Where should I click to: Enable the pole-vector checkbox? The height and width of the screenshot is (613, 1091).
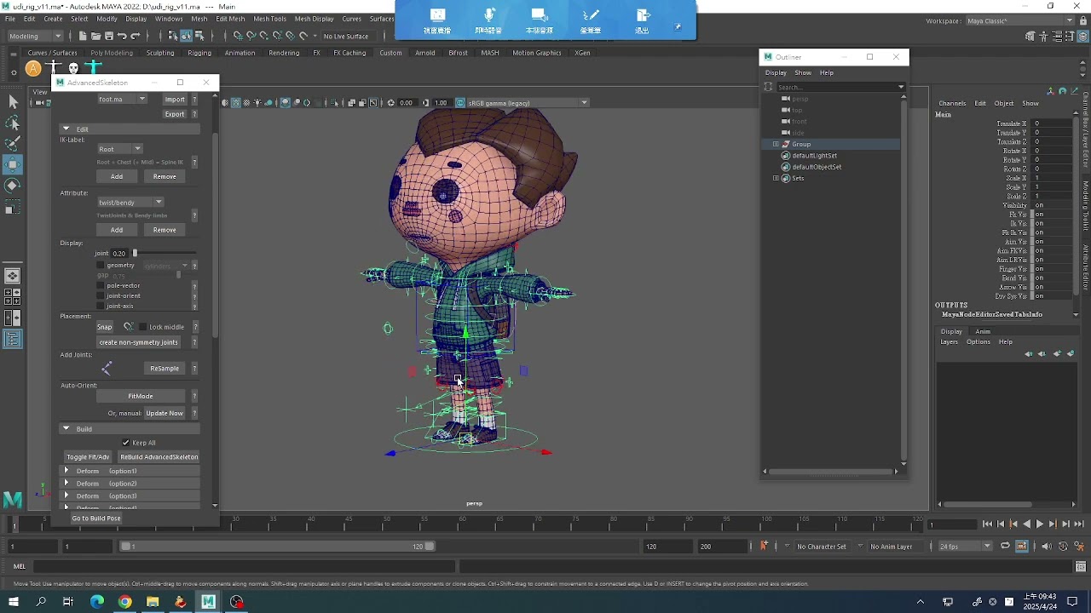coord(101,286)
